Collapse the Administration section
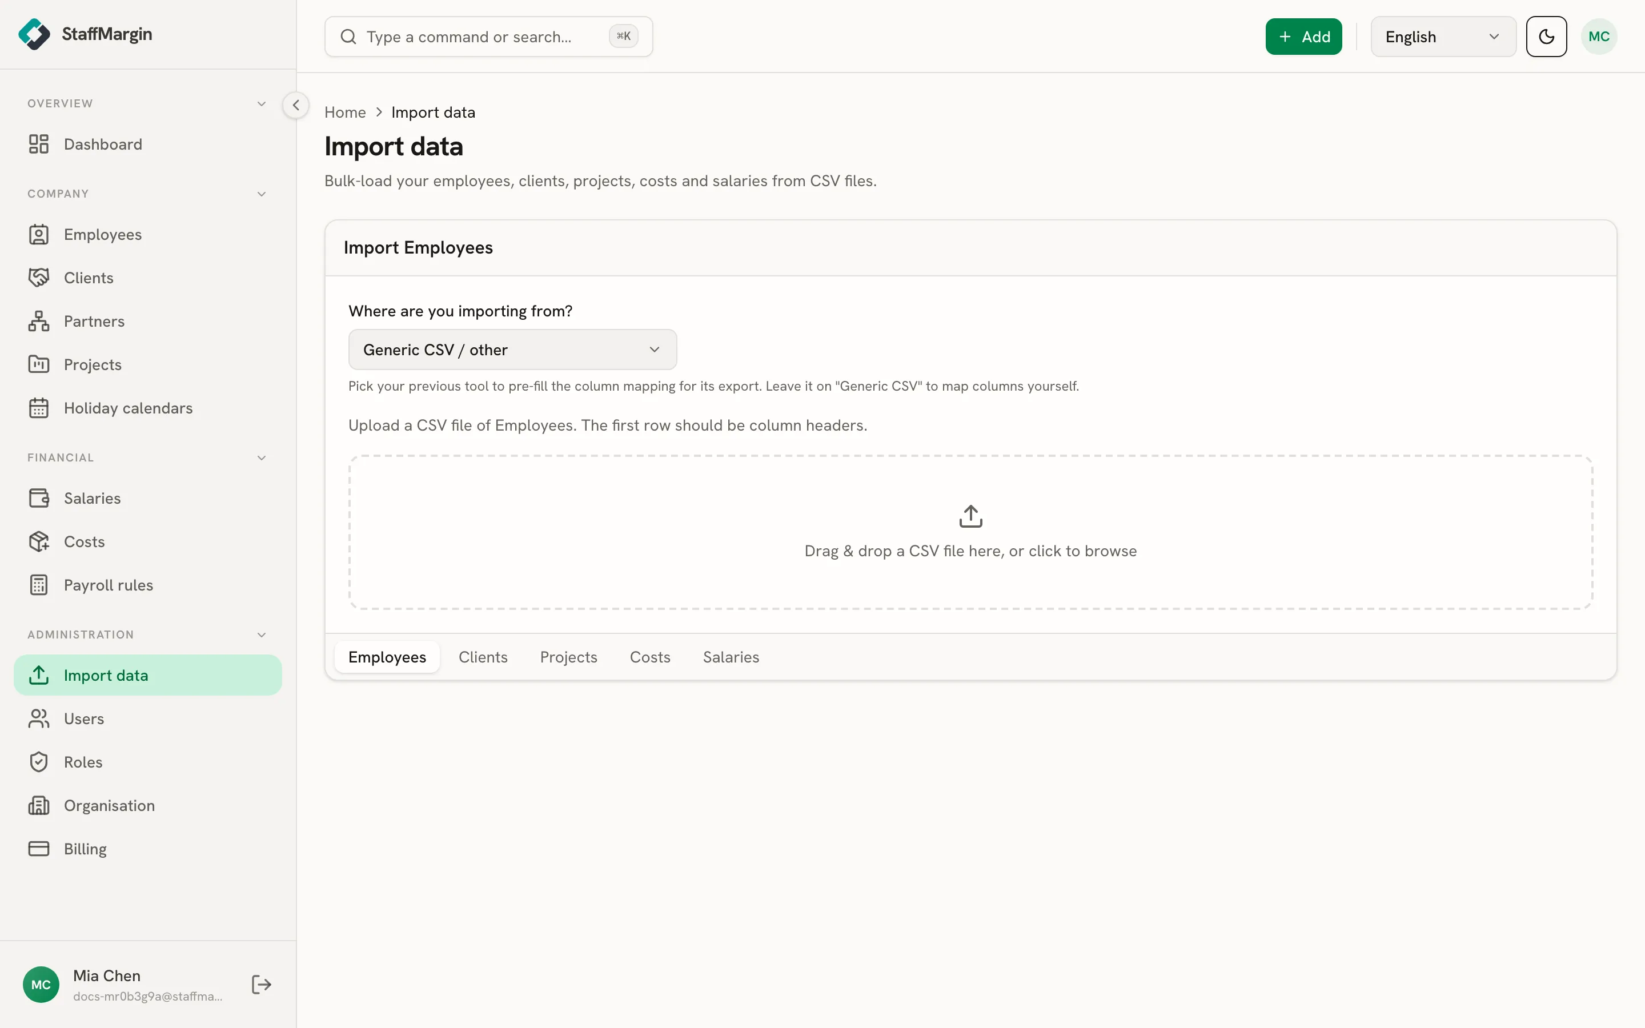This screenshot has width=1645, height=1028. coord(262,635)
